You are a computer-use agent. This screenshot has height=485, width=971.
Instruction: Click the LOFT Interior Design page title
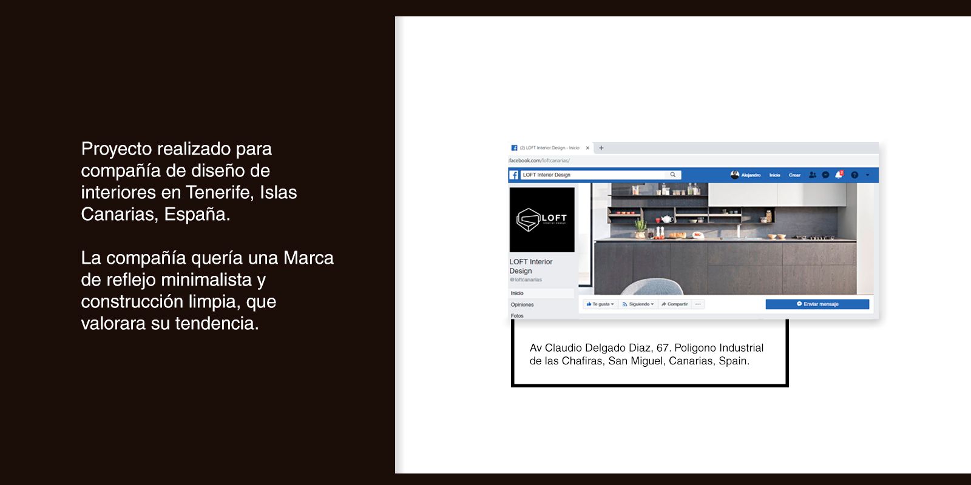pos(531,266)
